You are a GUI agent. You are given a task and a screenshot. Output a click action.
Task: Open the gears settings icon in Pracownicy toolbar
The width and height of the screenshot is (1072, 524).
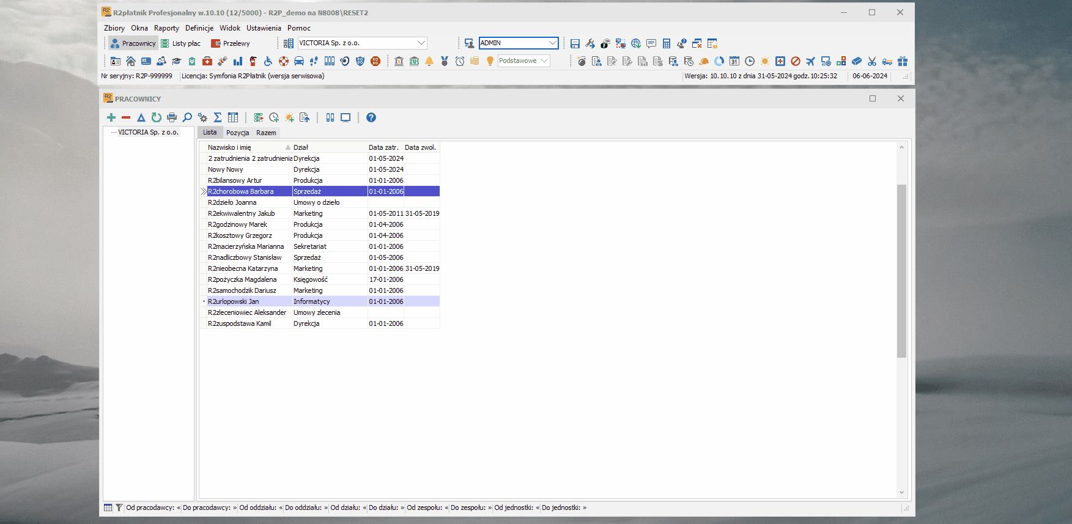[x=202, y=117]
